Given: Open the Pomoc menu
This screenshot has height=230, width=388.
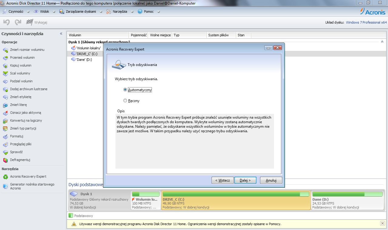Looking at the screenshot, I should click(x=149, y=11).
